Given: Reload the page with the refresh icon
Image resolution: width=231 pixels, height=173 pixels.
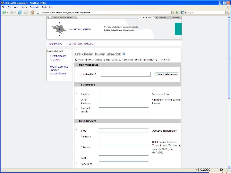Looking at the screenshot, I should coord(20,12).
